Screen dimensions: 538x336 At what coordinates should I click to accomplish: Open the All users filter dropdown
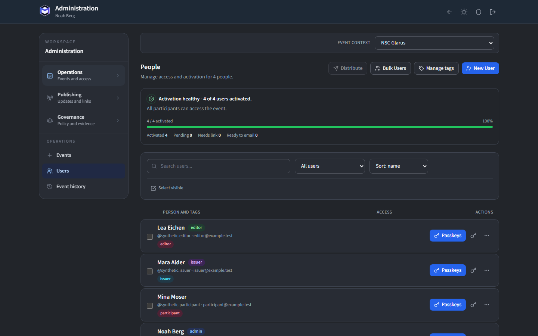point(330,166)
